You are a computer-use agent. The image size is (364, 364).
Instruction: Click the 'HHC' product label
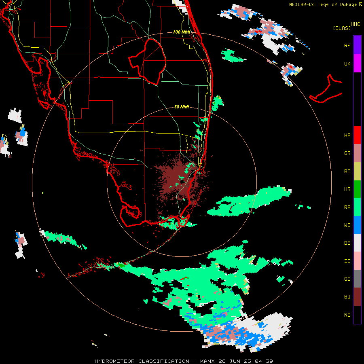[x=356, y=24]
